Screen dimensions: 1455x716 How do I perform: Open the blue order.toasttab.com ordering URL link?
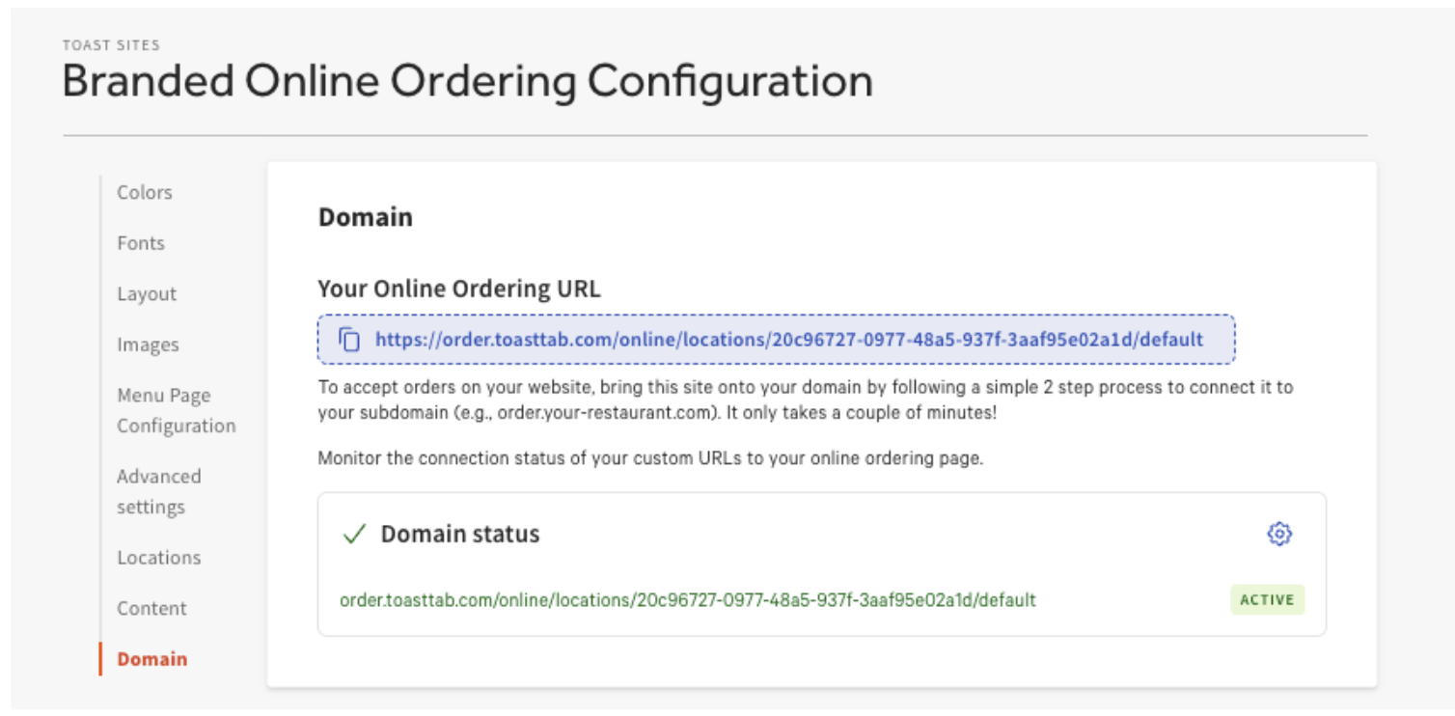click(x=788, y=340)
